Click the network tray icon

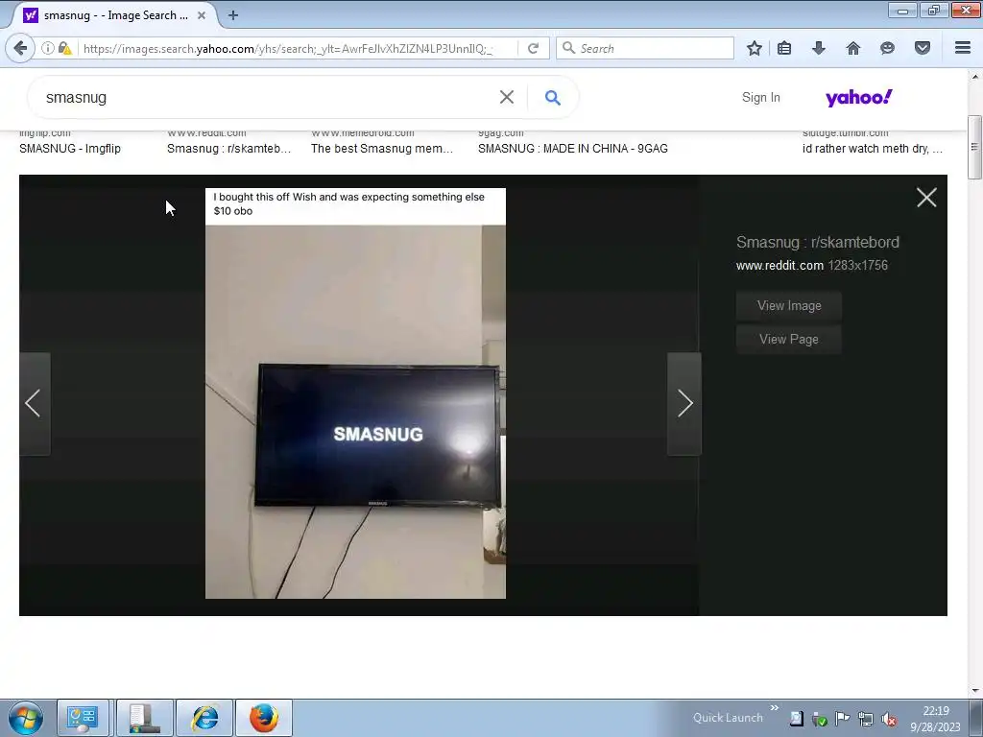[x=865, y=719]
